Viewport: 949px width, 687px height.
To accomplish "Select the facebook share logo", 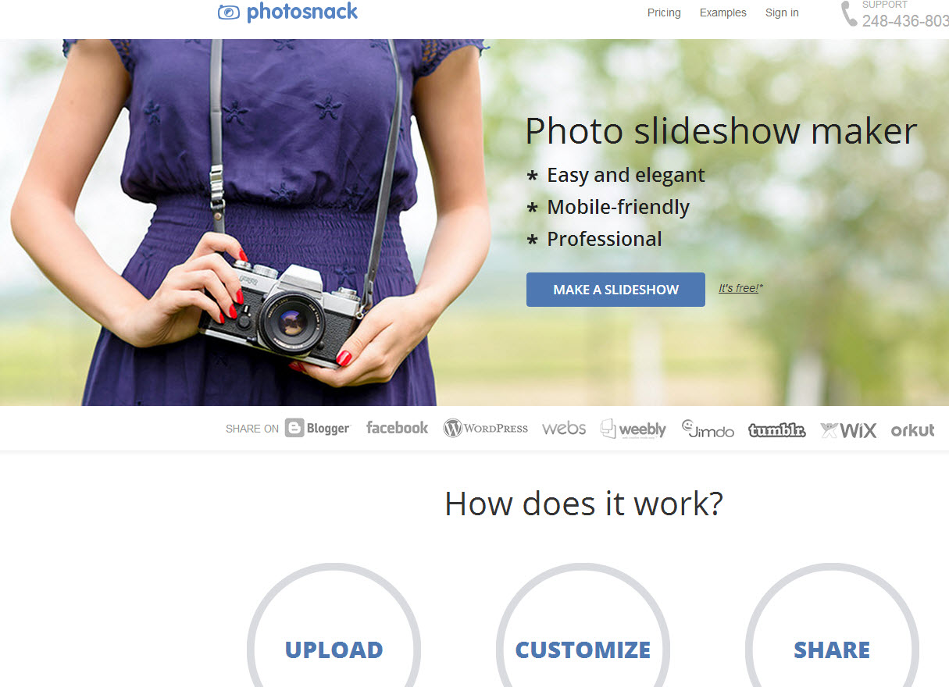I will (x=397, y=428).
